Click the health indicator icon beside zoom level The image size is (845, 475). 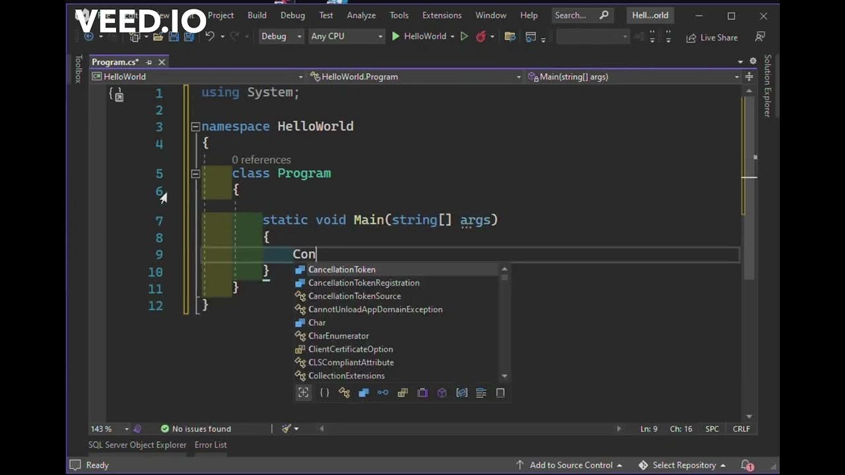tap(137, 429)
